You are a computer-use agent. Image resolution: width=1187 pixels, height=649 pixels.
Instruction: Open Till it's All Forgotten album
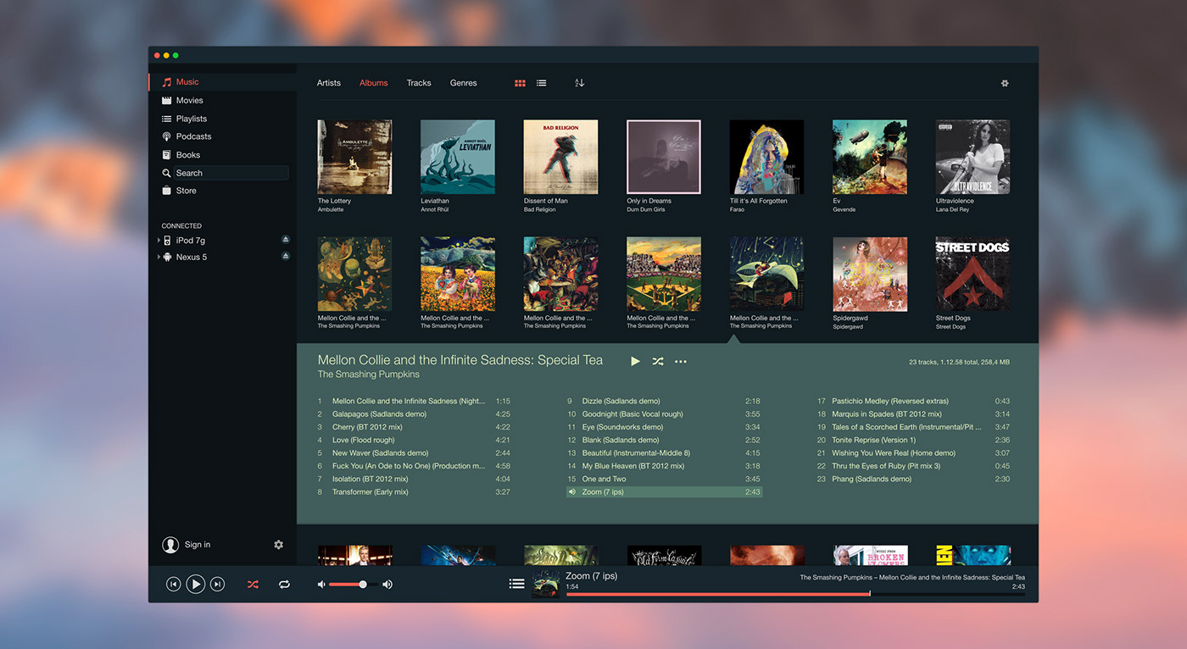point(766,157)
